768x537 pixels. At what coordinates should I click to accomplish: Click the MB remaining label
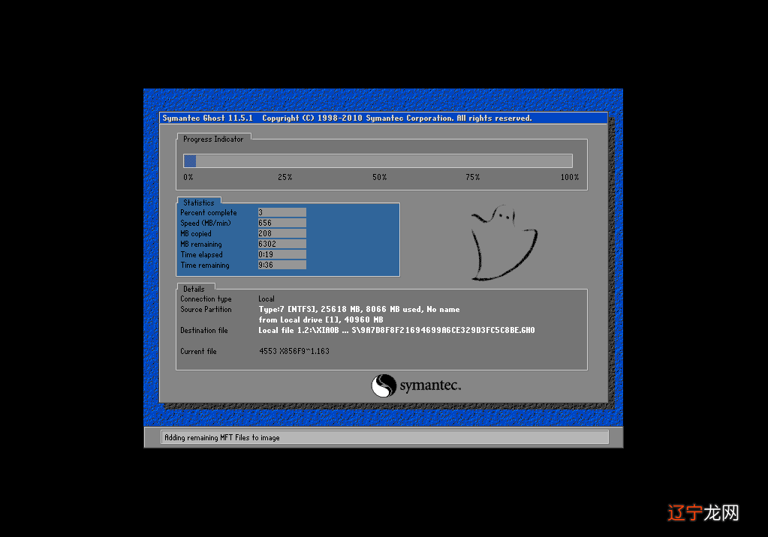[200, 244]
